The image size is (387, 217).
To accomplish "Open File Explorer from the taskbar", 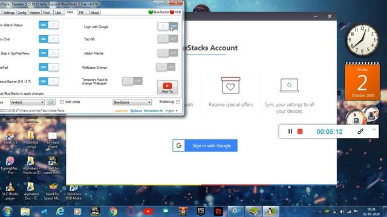I will pos(25,212).
